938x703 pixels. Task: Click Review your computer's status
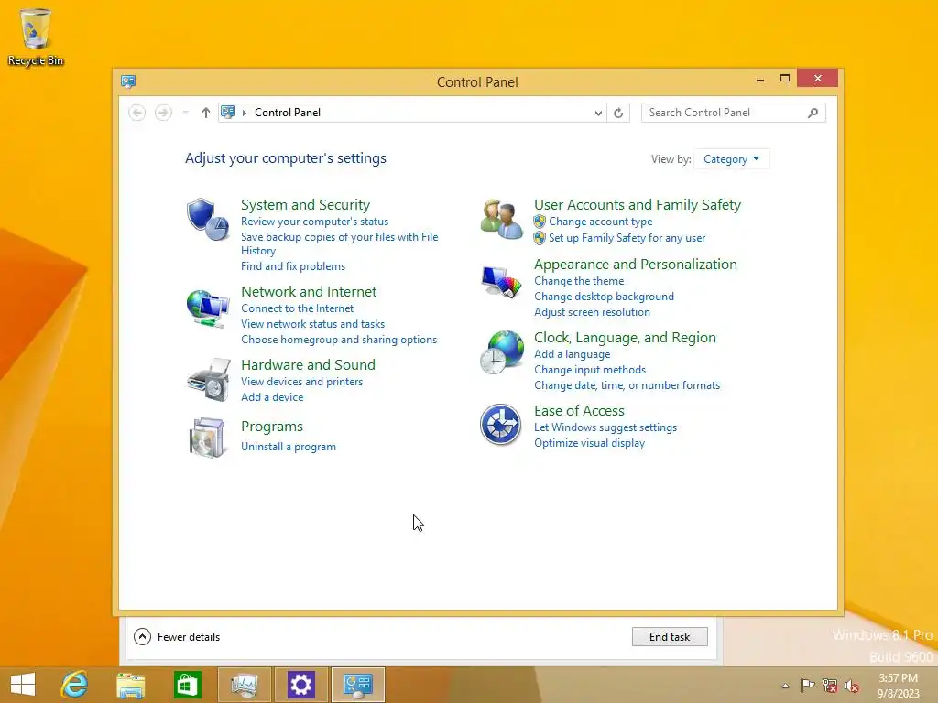click(x=315, y=222)
